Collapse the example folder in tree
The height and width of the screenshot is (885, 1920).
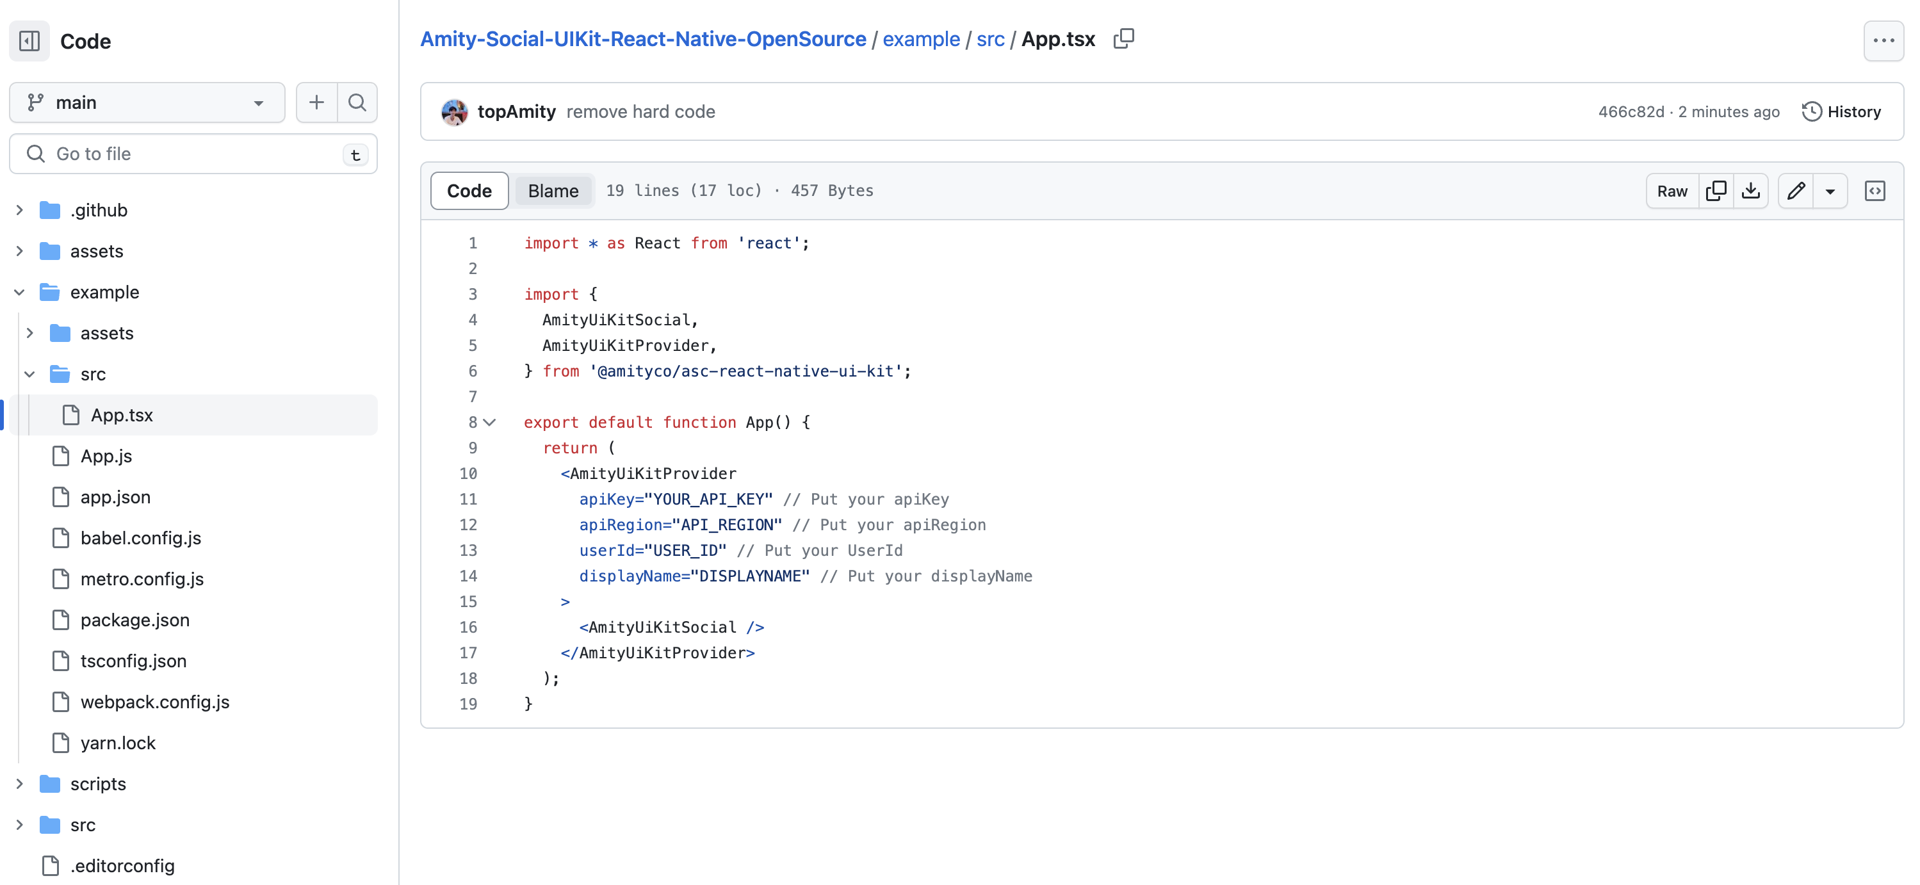pyautogui.click(x=20, y=292)
